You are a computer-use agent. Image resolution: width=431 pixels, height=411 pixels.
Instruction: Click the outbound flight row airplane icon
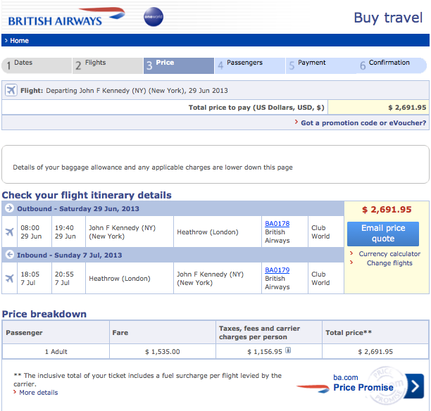10,232
